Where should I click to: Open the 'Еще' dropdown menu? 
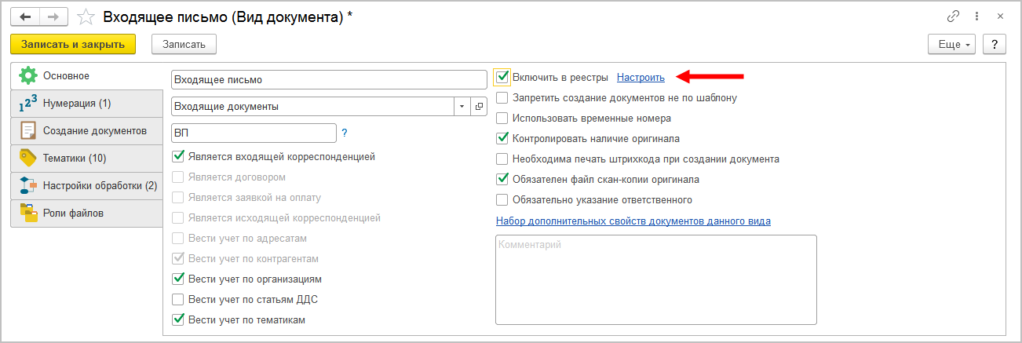951,44
